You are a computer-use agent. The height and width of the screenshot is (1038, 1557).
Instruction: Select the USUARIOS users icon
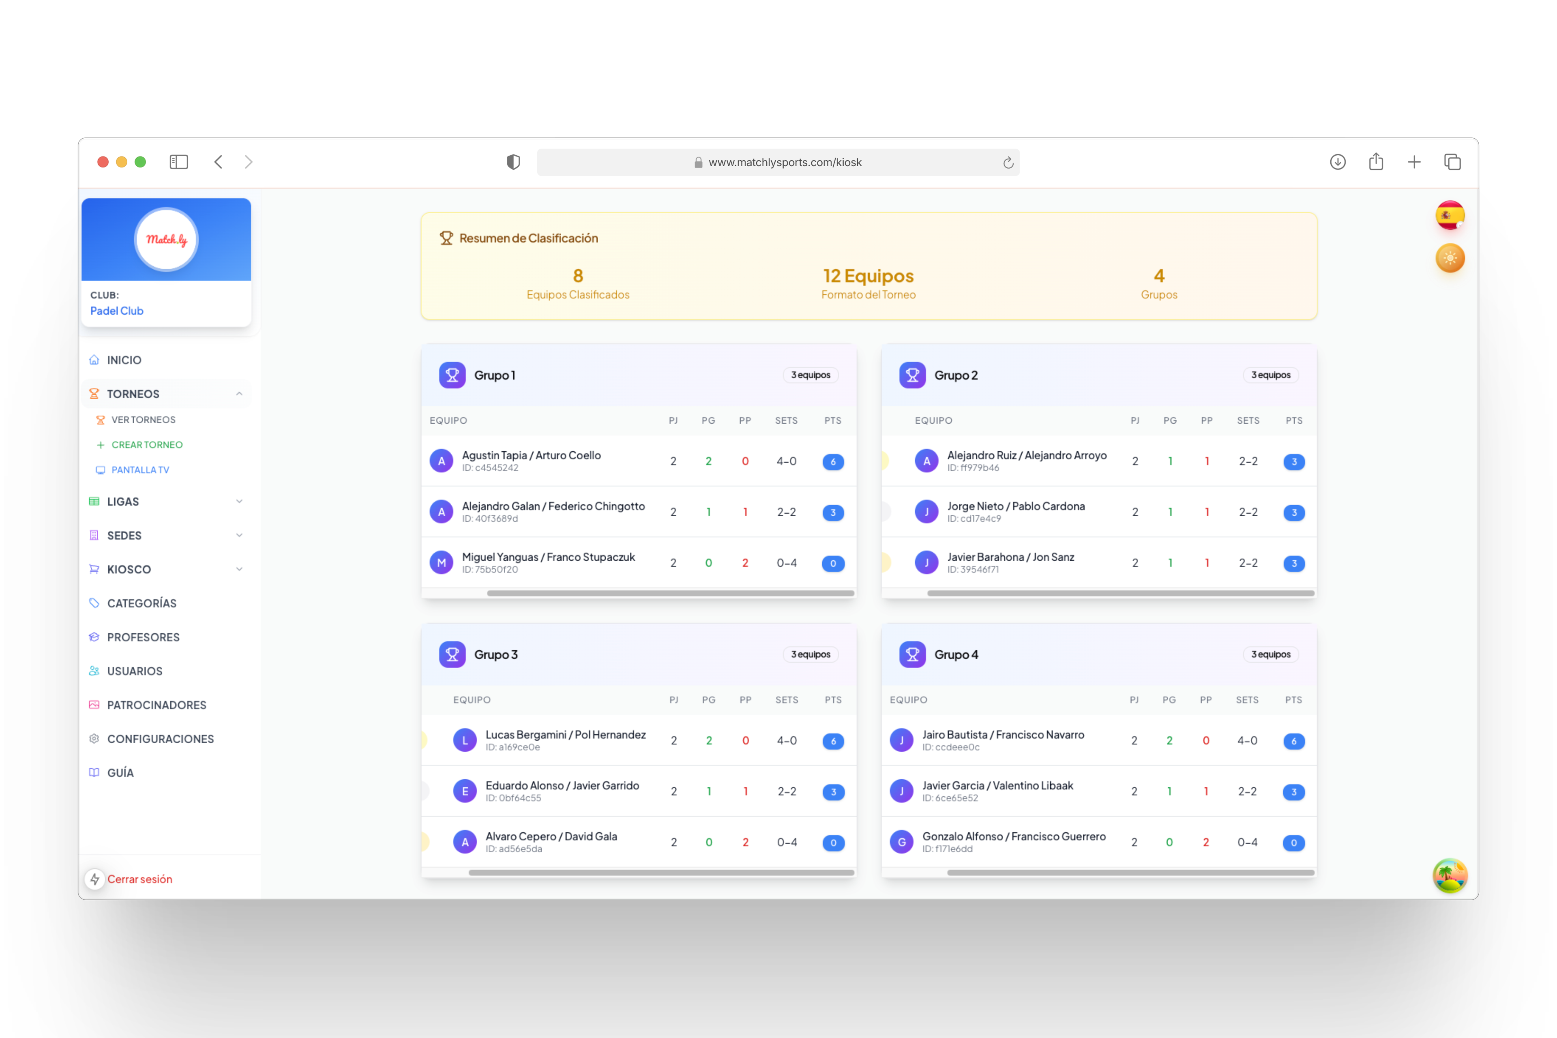[94, 671]
